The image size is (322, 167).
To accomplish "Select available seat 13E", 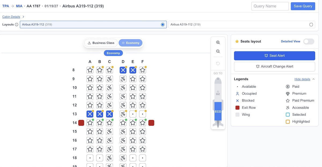I will point(133,114).
